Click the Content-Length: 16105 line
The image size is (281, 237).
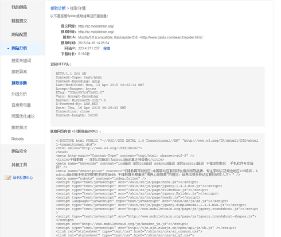tap(77, 115)
